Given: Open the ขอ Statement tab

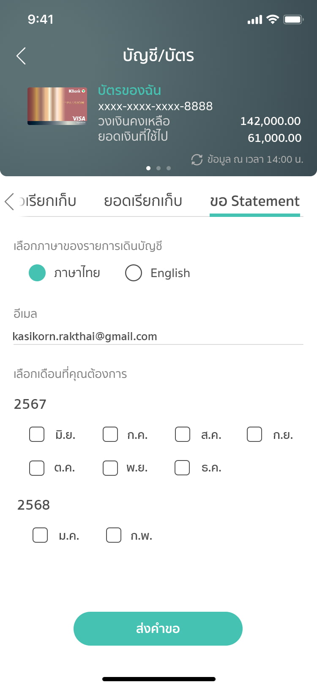Looking at the screenshot, I should [x=255, y=201].
